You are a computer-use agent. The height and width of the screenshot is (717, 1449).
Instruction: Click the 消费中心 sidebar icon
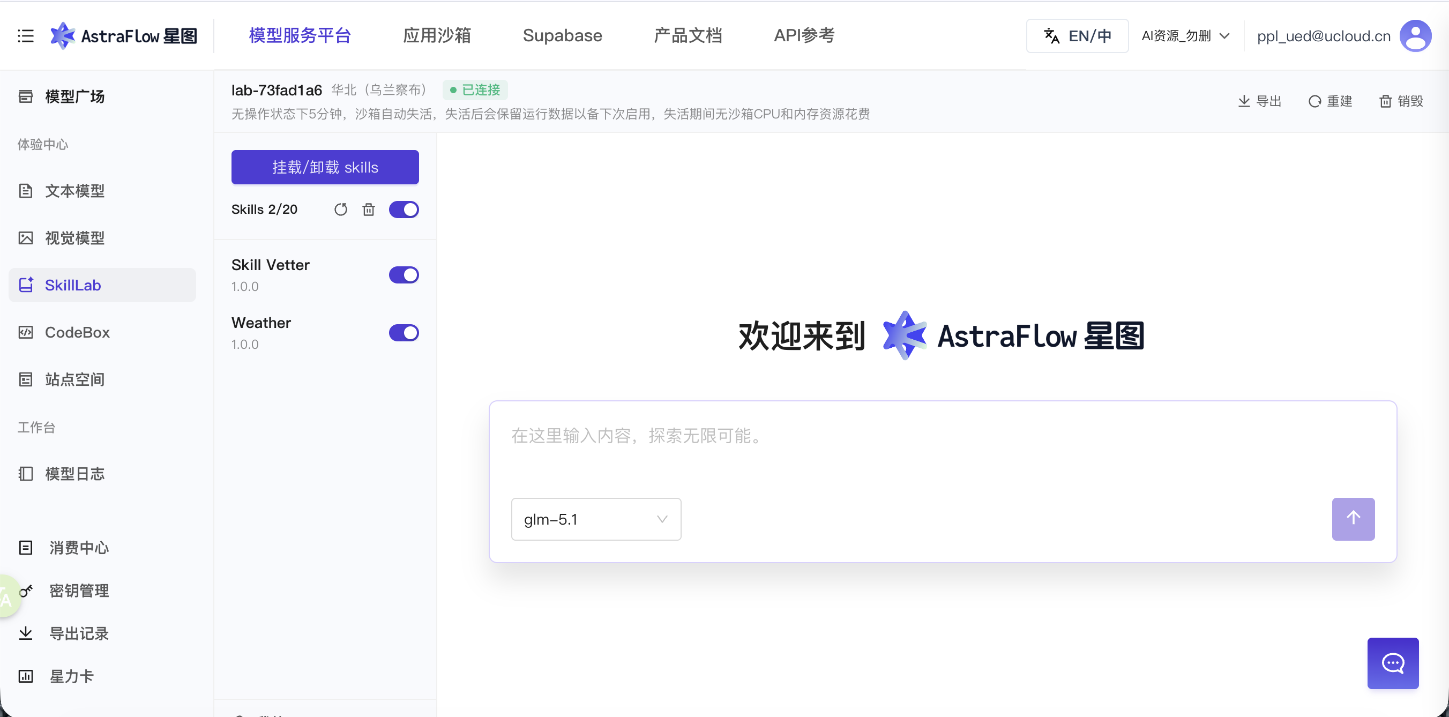click(26, 548)
